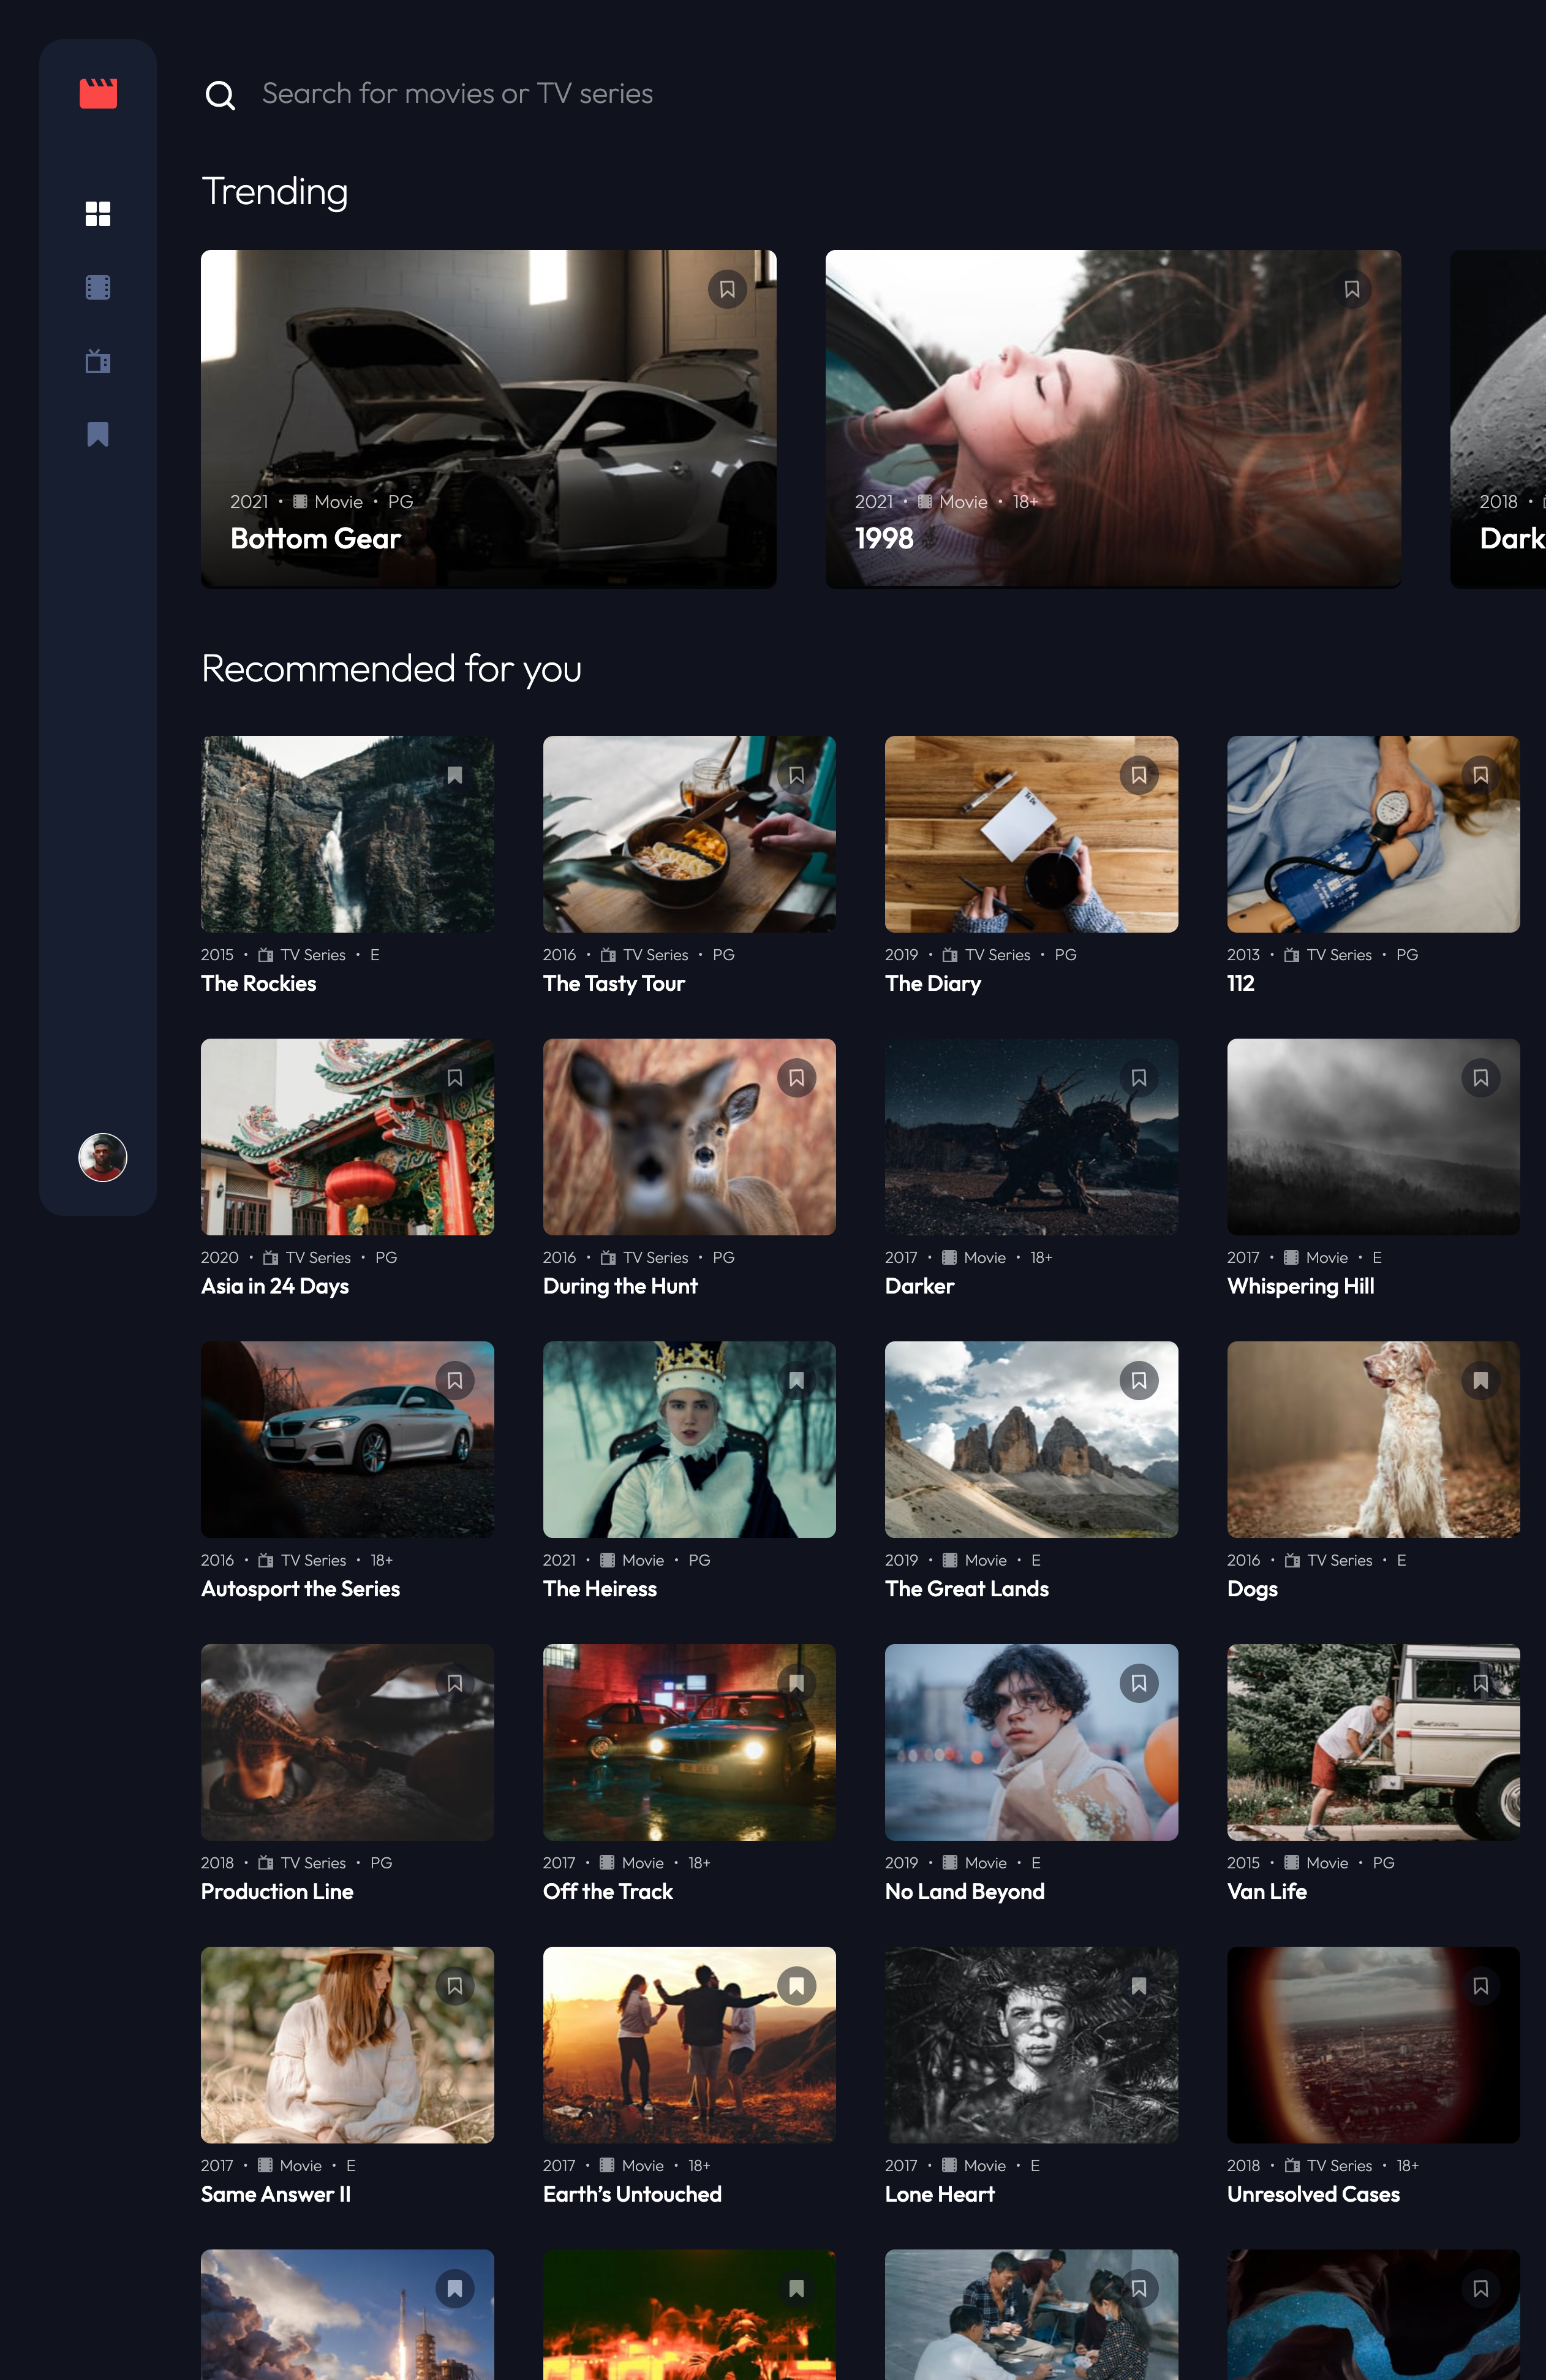Viewport: 1546px width, 2380px height.
Task: Toggle bookmark on Earth's Untouched
Action: [x=796, y=1986]
